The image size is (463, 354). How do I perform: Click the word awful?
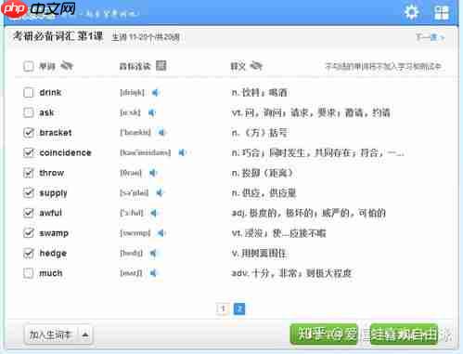click(51, 213)
